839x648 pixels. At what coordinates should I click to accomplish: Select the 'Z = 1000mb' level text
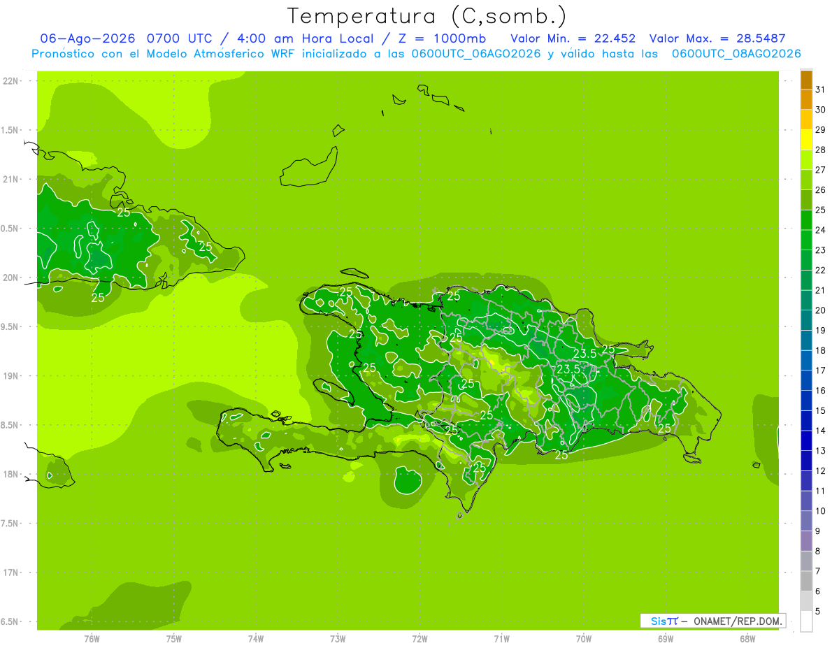pyautogui.click(x=442, y=38)
